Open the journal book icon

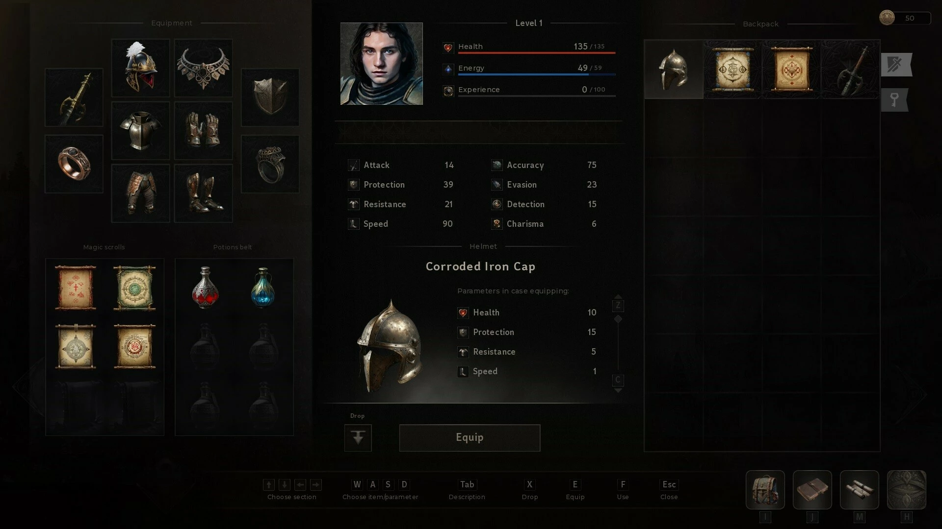pyautogui.click(x=812, y=490)
